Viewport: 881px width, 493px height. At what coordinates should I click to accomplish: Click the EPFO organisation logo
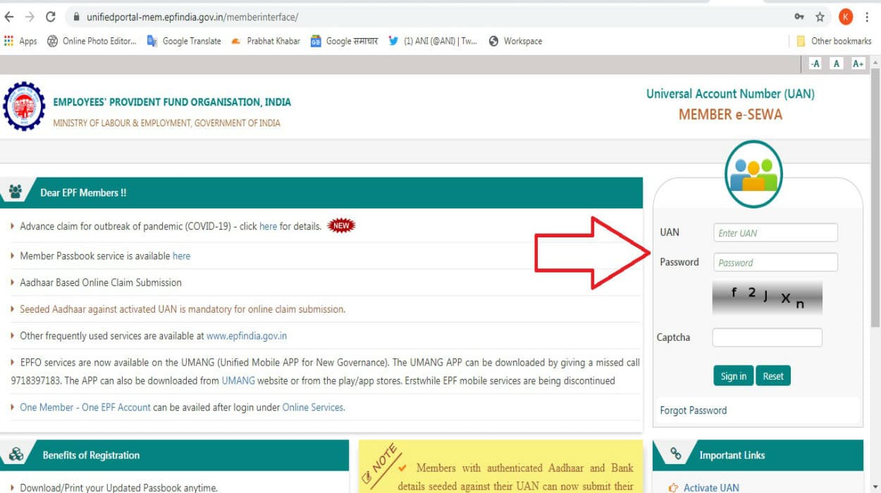[24, 106]
